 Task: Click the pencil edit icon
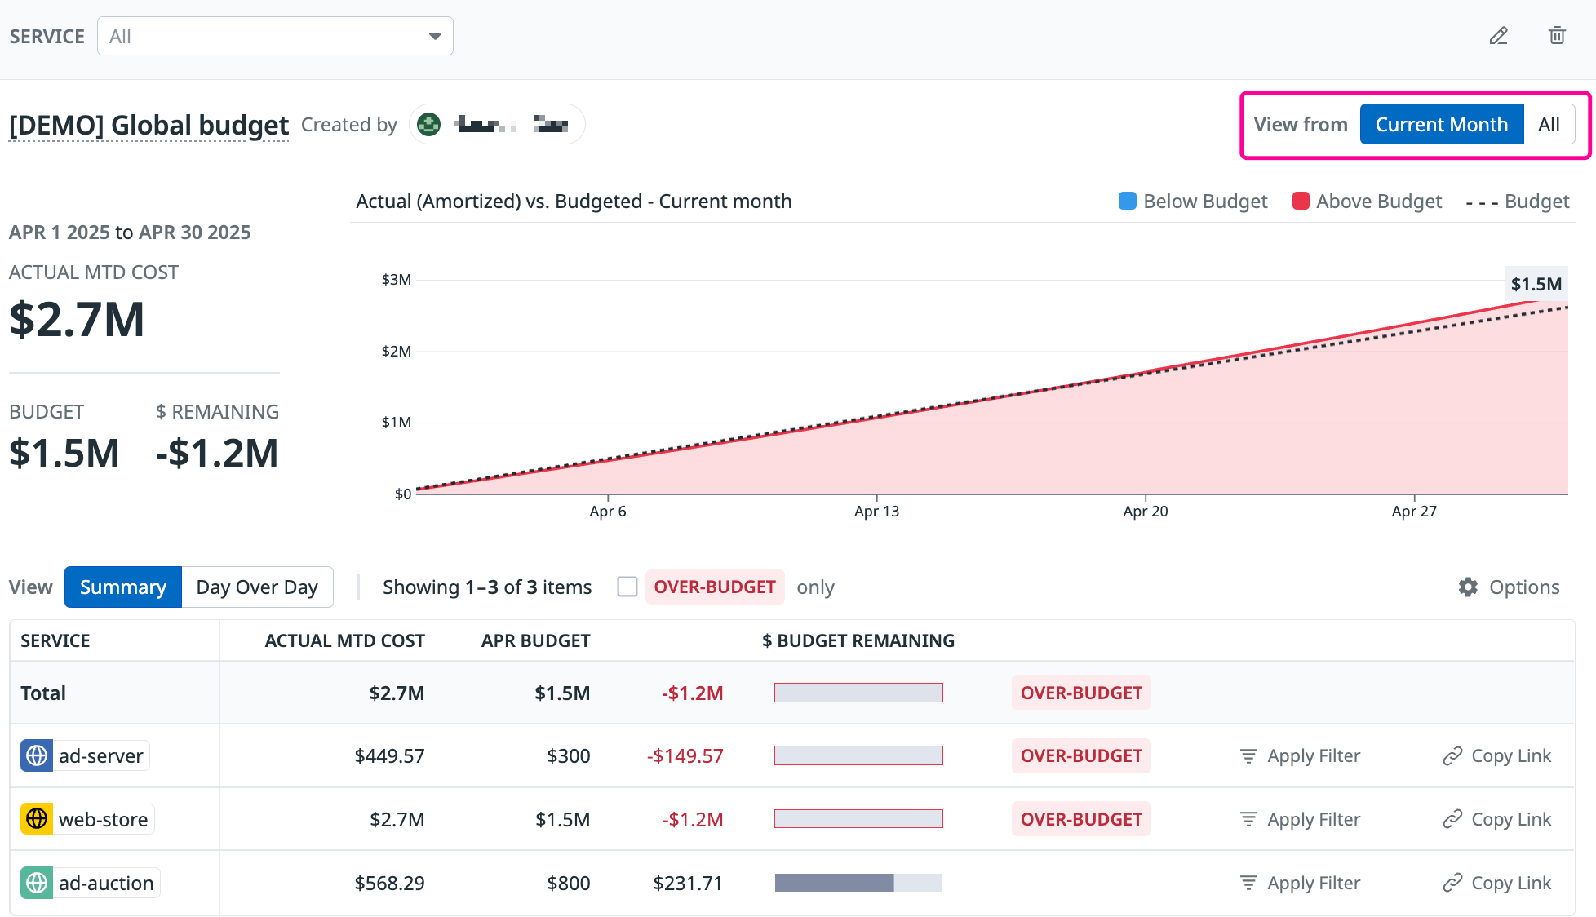1498,36
